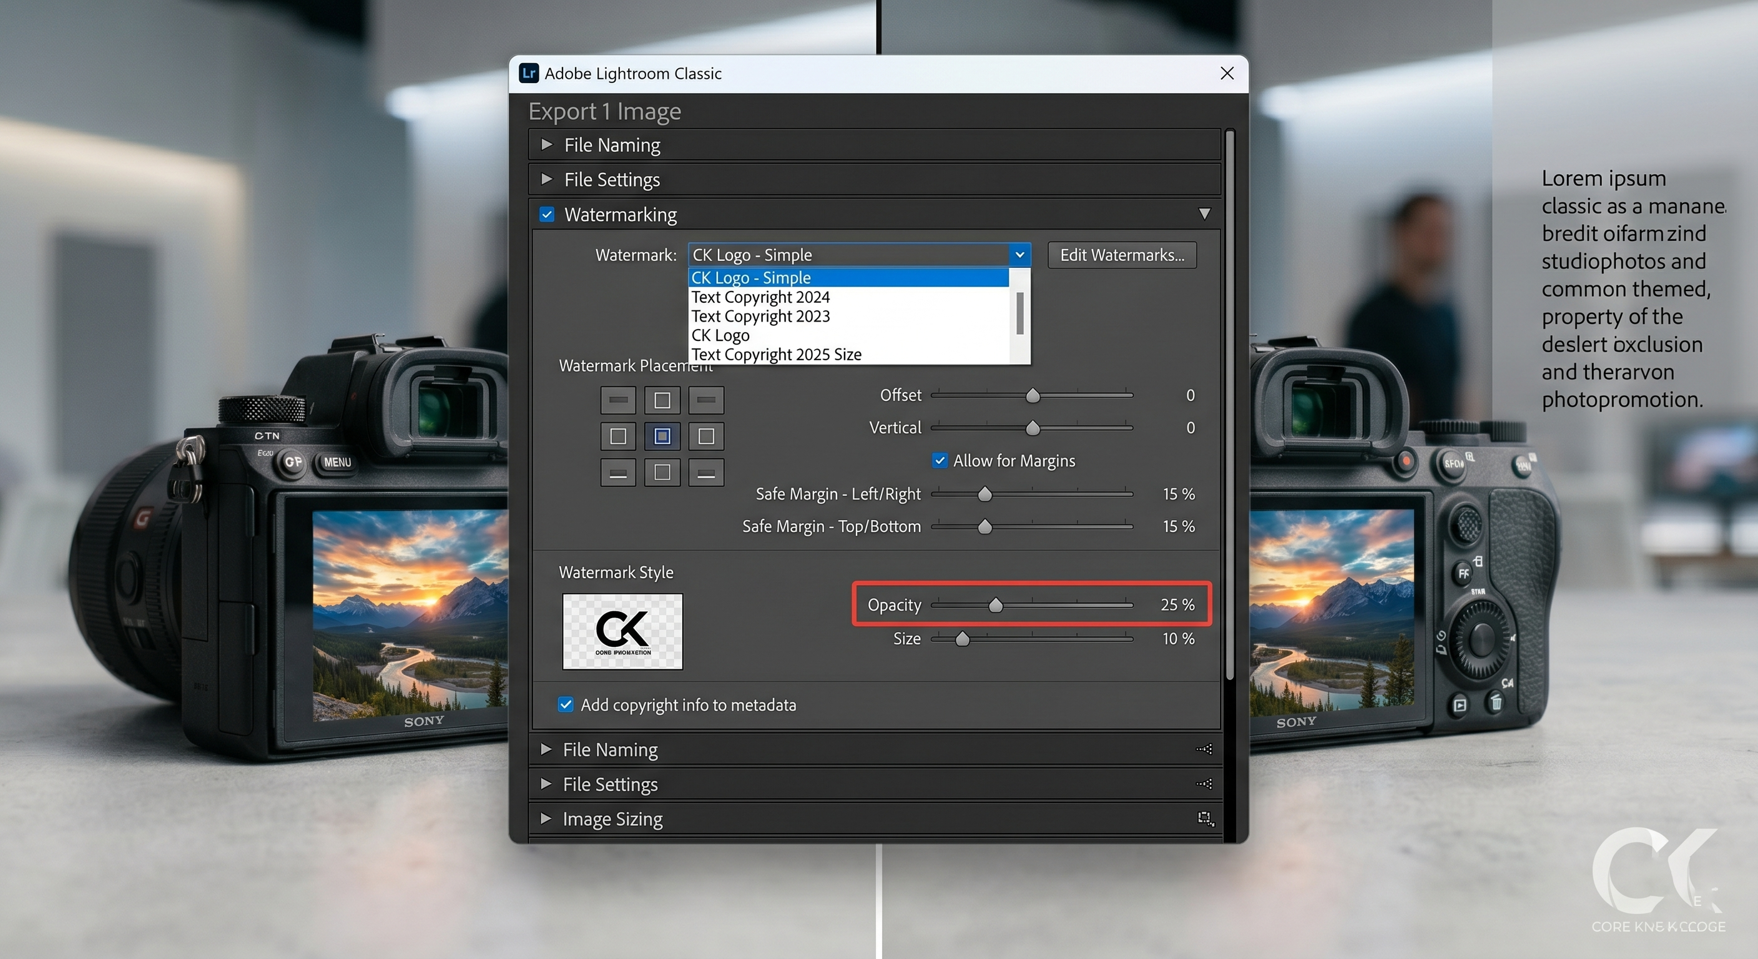Click the icon at right of Image Sizing row
This screenshot has height=959, width=1758.
(x=1206, y=819)
